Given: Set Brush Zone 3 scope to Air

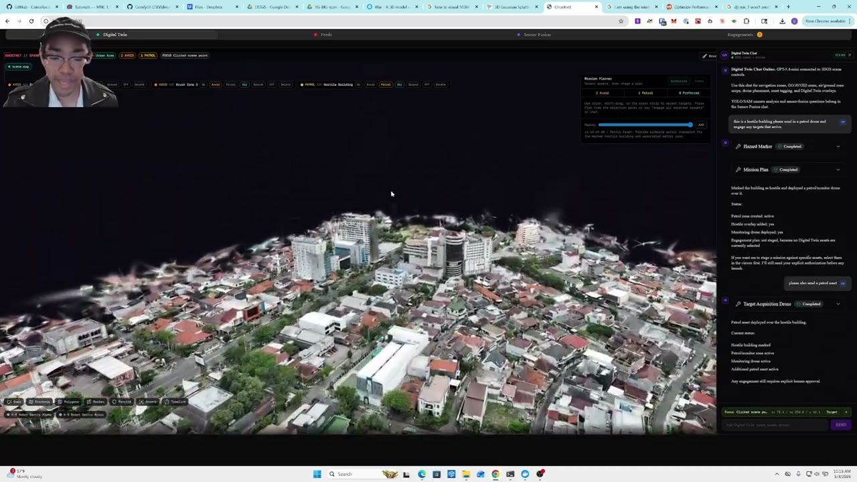Looking at the screenshot, I should tap(244, 85).
